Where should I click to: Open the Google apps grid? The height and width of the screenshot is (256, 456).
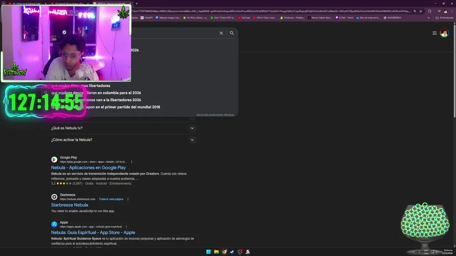coord(435,33)
